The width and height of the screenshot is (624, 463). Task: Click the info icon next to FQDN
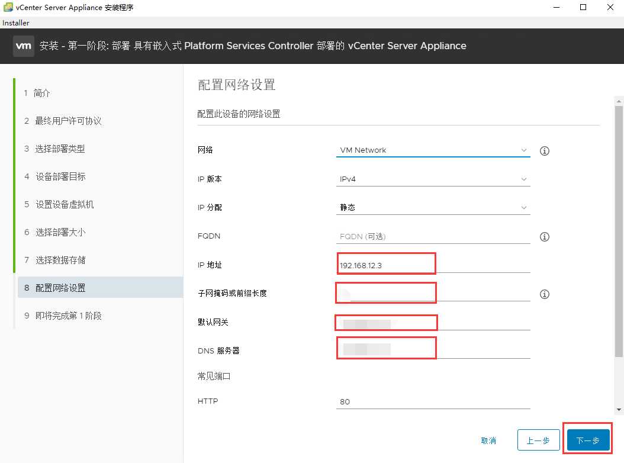coord(544,236)
